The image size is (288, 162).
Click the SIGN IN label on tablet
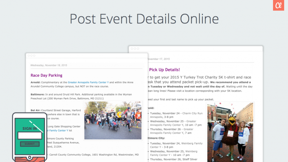30,128
